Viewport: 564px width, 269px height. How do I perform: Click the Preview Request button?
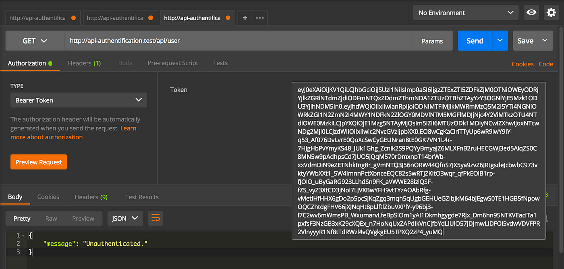[39, 162]
